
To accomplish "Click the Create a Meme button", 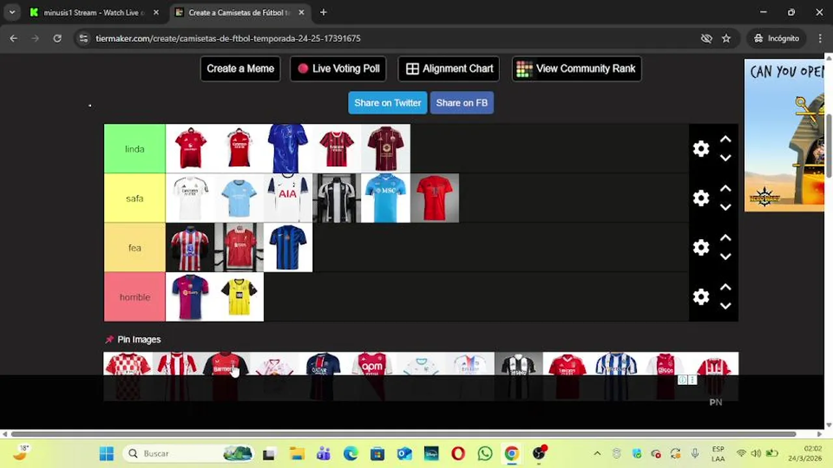I will pyautogui.click(x=240, y=69).
